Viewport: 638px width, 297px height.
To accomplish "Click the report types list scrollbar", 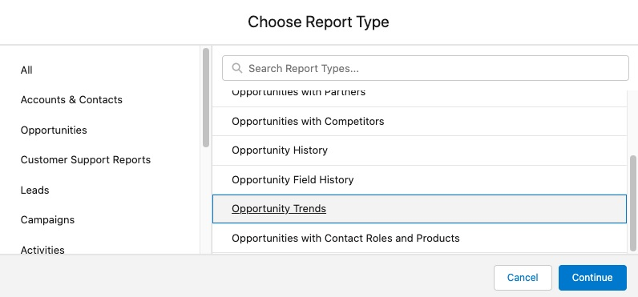I will click(x=632, y=203).
